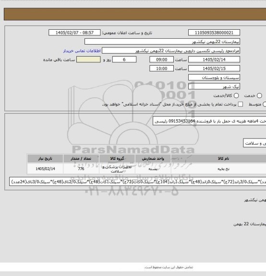This screenshot has height=276, width=266.
Task: Click the date field 1405/02/15
Action: click(x=214, y=69)
